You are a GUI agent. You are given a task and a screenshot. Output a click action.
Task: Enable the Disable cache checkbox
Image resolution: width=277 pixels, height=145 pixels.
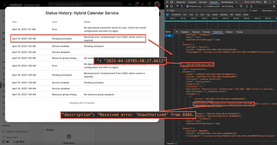[205, 6]
